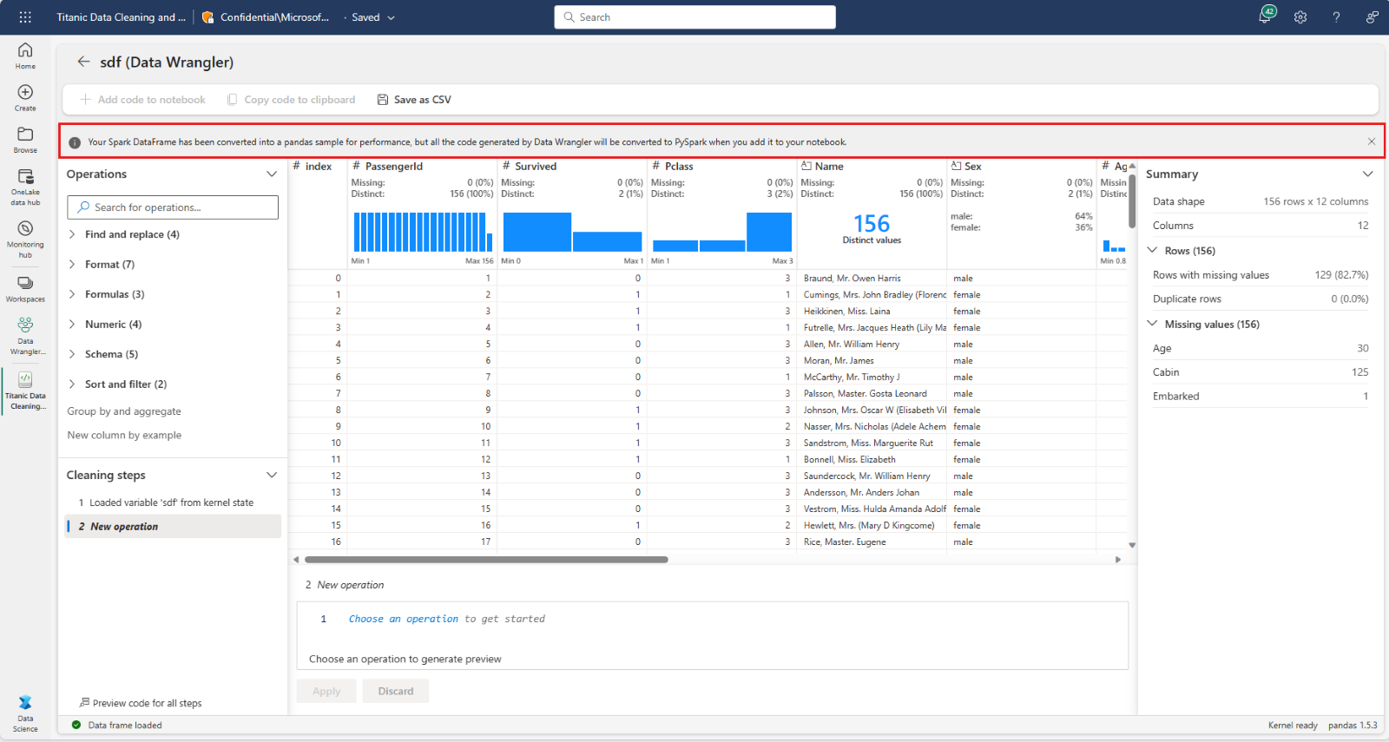This screenshot has height=742, width=1389.
Task: Open OneLake data hub in sidebar
Action: [x=25, y=187]
